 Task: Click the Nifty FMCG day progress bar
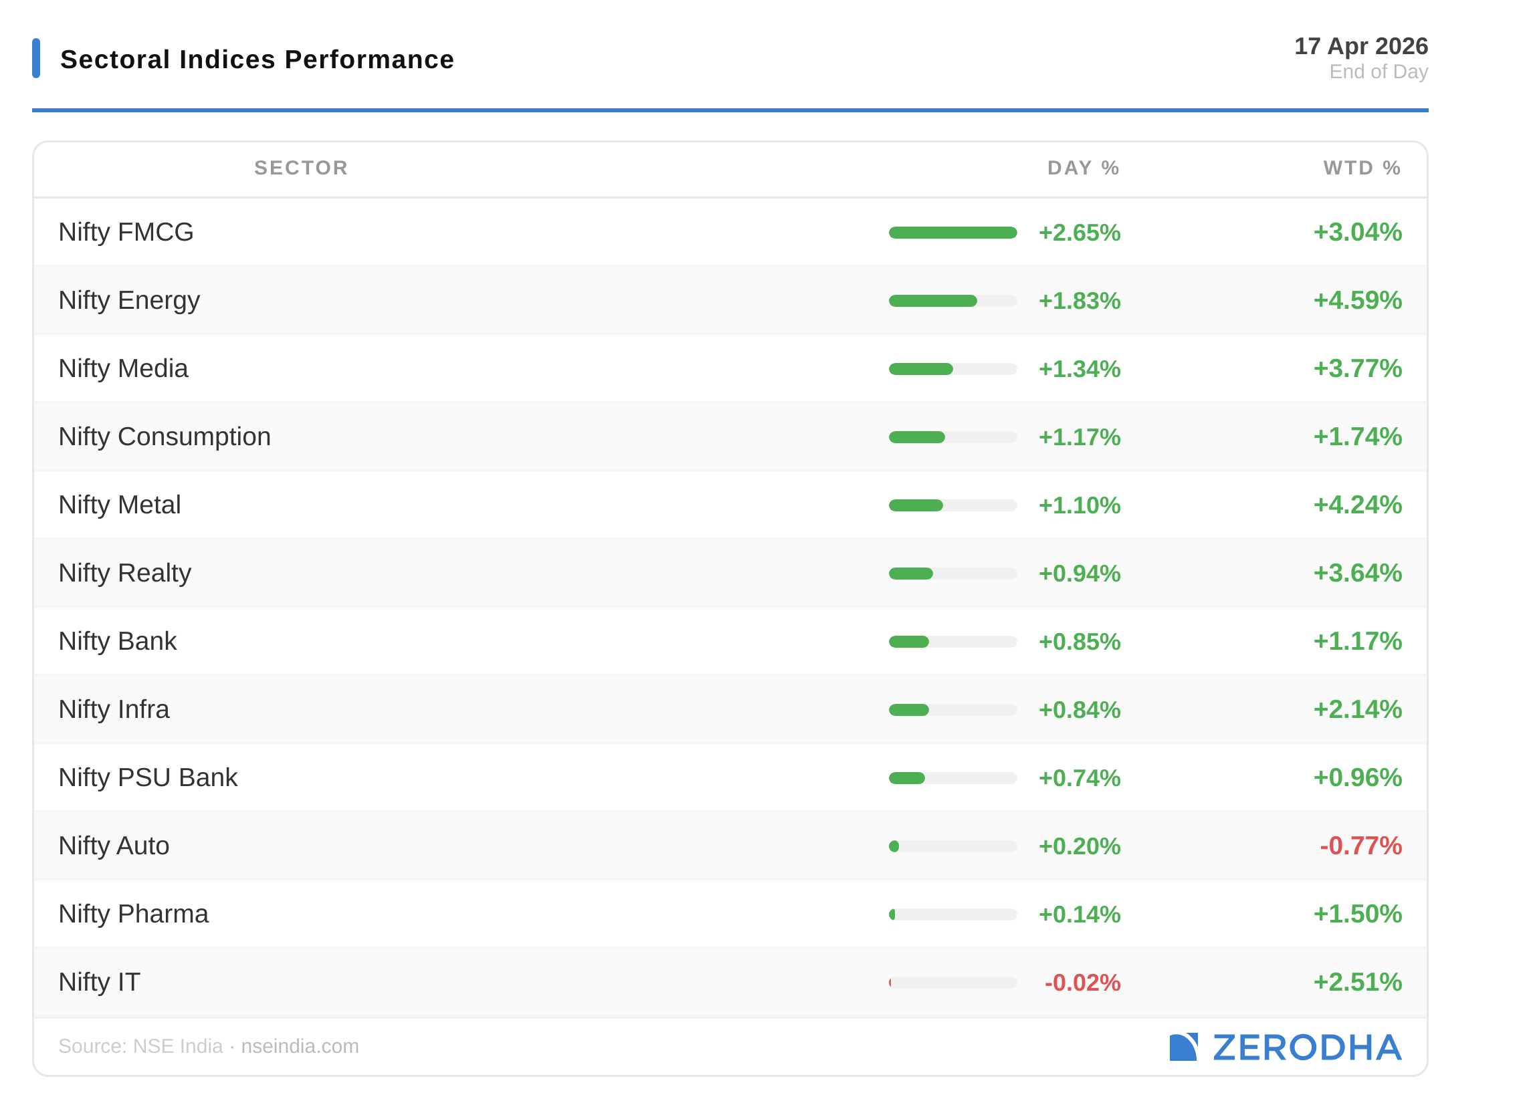click(x=952, y=233)
